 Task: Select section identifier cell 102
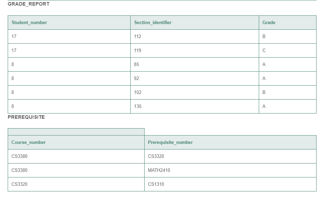138,92
